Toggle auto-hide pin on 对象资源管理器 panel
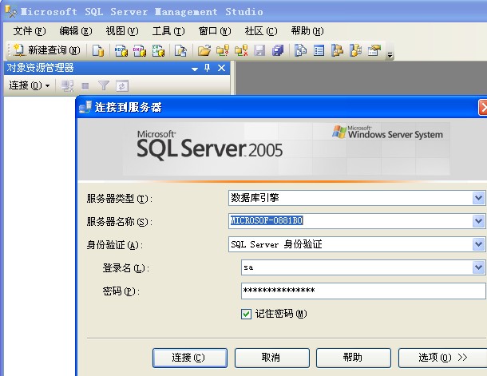Image resolution: width=487 pixels, height=376 pixels. [x=207, y=68]
